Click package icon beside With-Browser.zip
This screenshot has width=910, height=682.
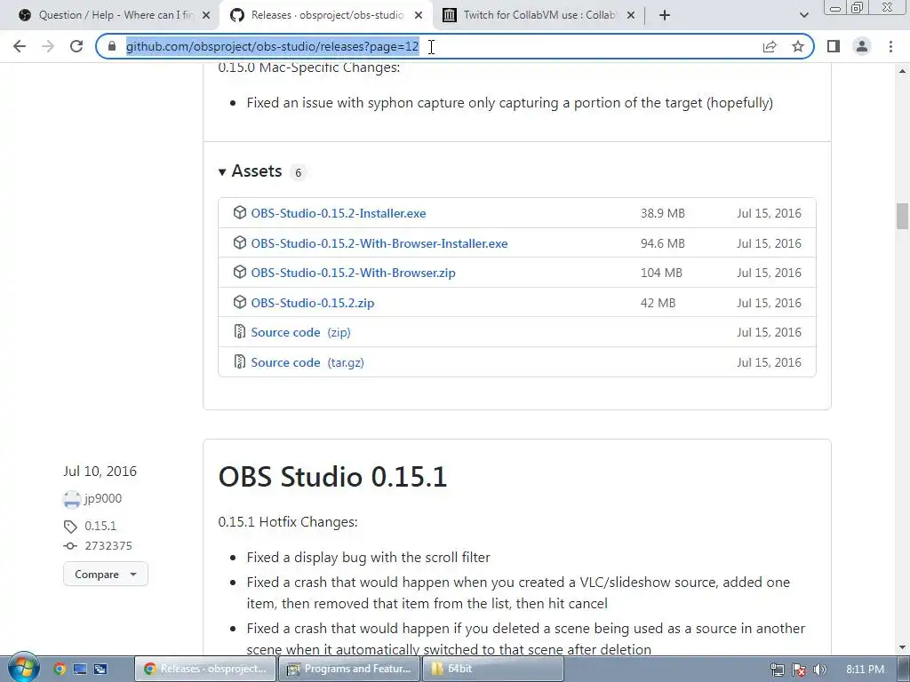click(240, 272)
